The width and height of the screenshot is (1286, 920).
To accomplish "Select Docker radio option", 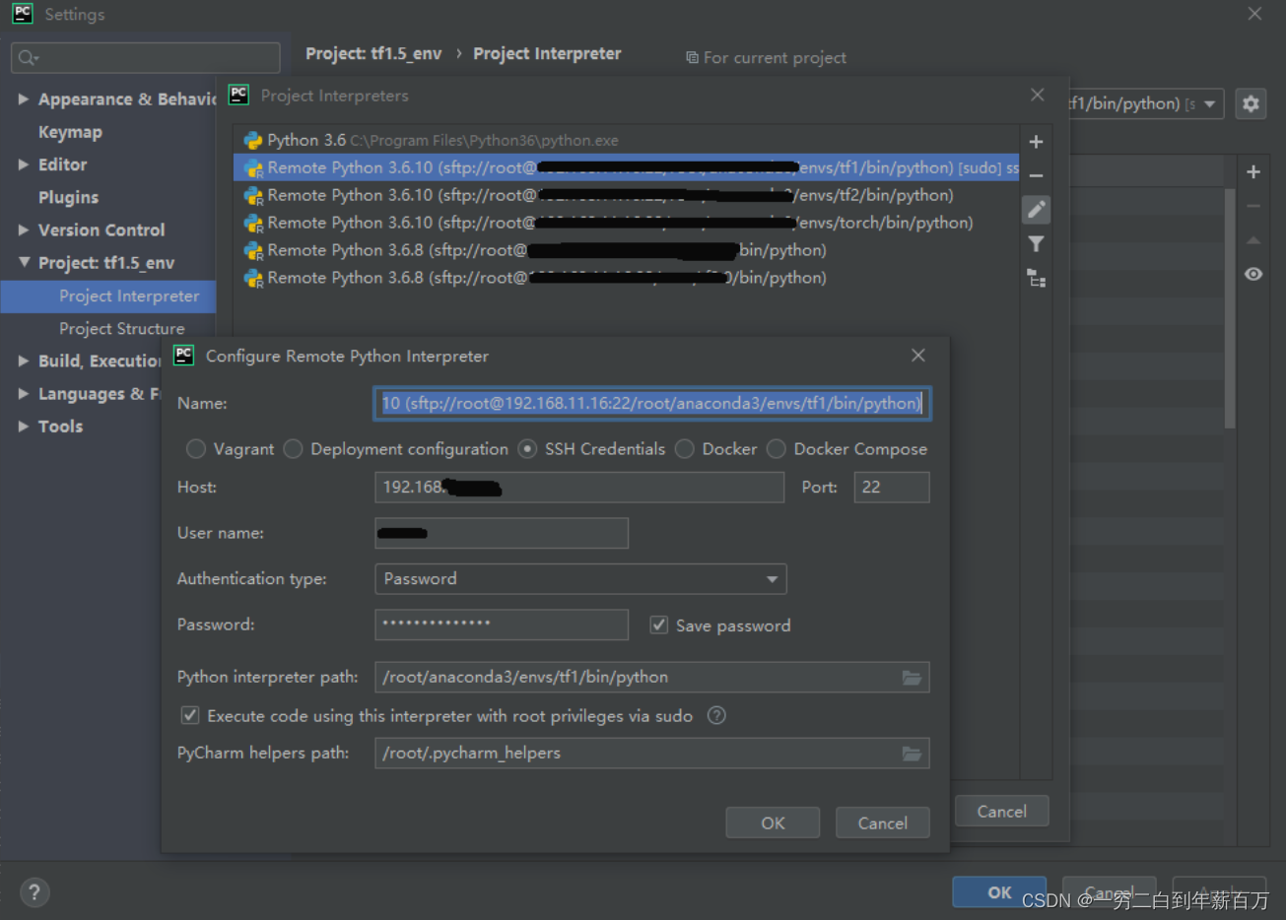I will click(685, 449).
